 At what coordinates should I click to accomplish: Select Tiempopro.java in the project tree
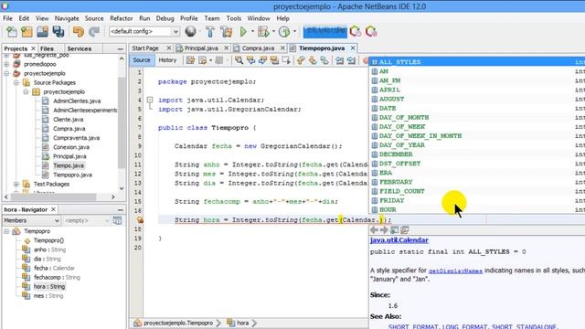pos(72,175)
